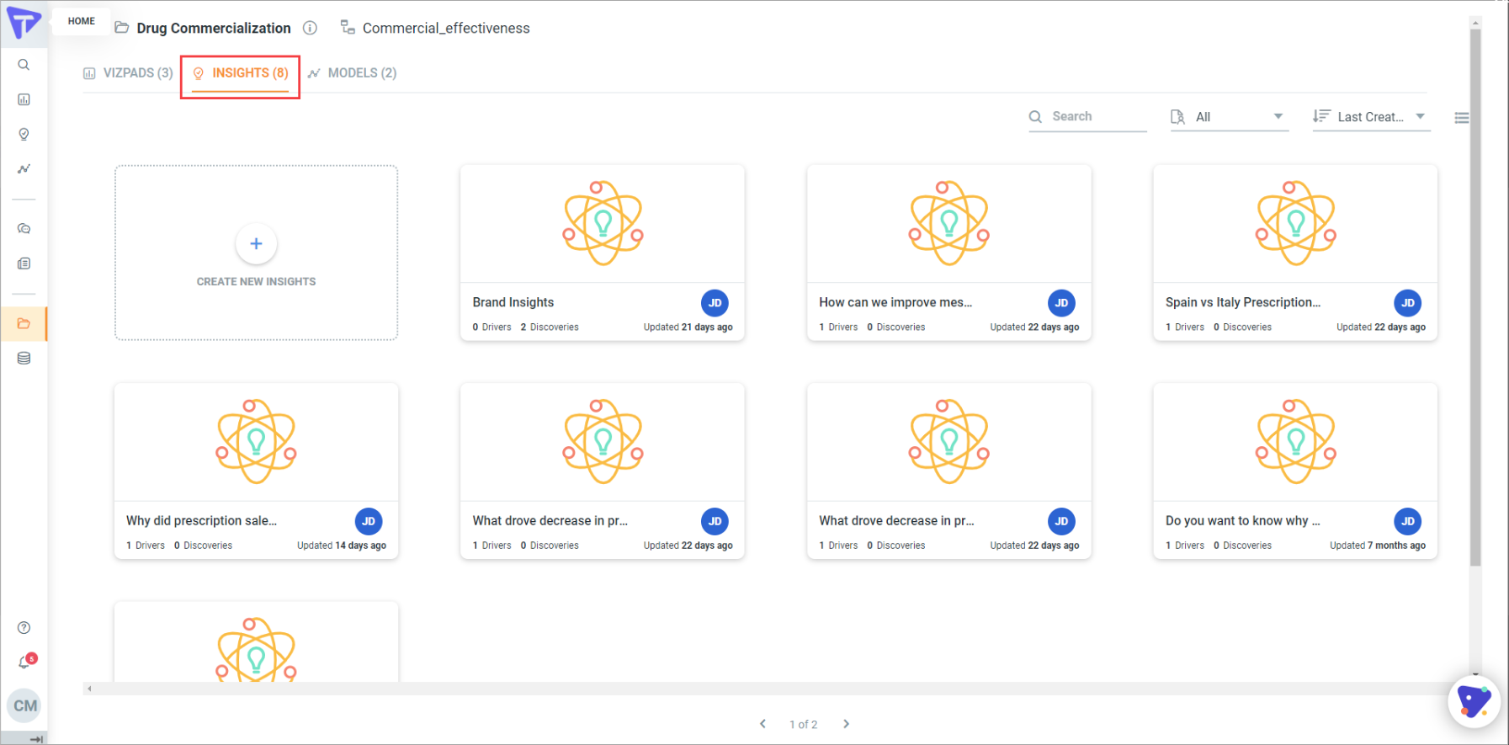Click the partially visible insight card at bottom
The width and height of the screenshot is (1509, 745).
pyautogui.click(x=257, y=641)
